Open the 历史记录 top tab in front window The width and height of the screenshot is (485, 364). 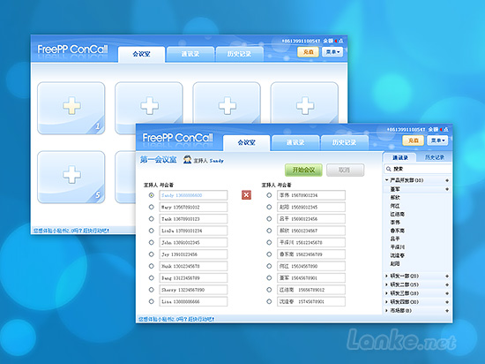coord(345,143)
